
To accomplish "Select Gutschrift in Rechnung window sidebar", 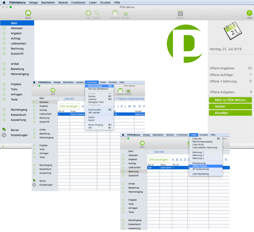I will point(134,175).
